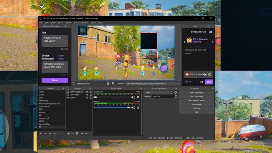
Task: Pop out the Scenes dock
Action: 63,88
